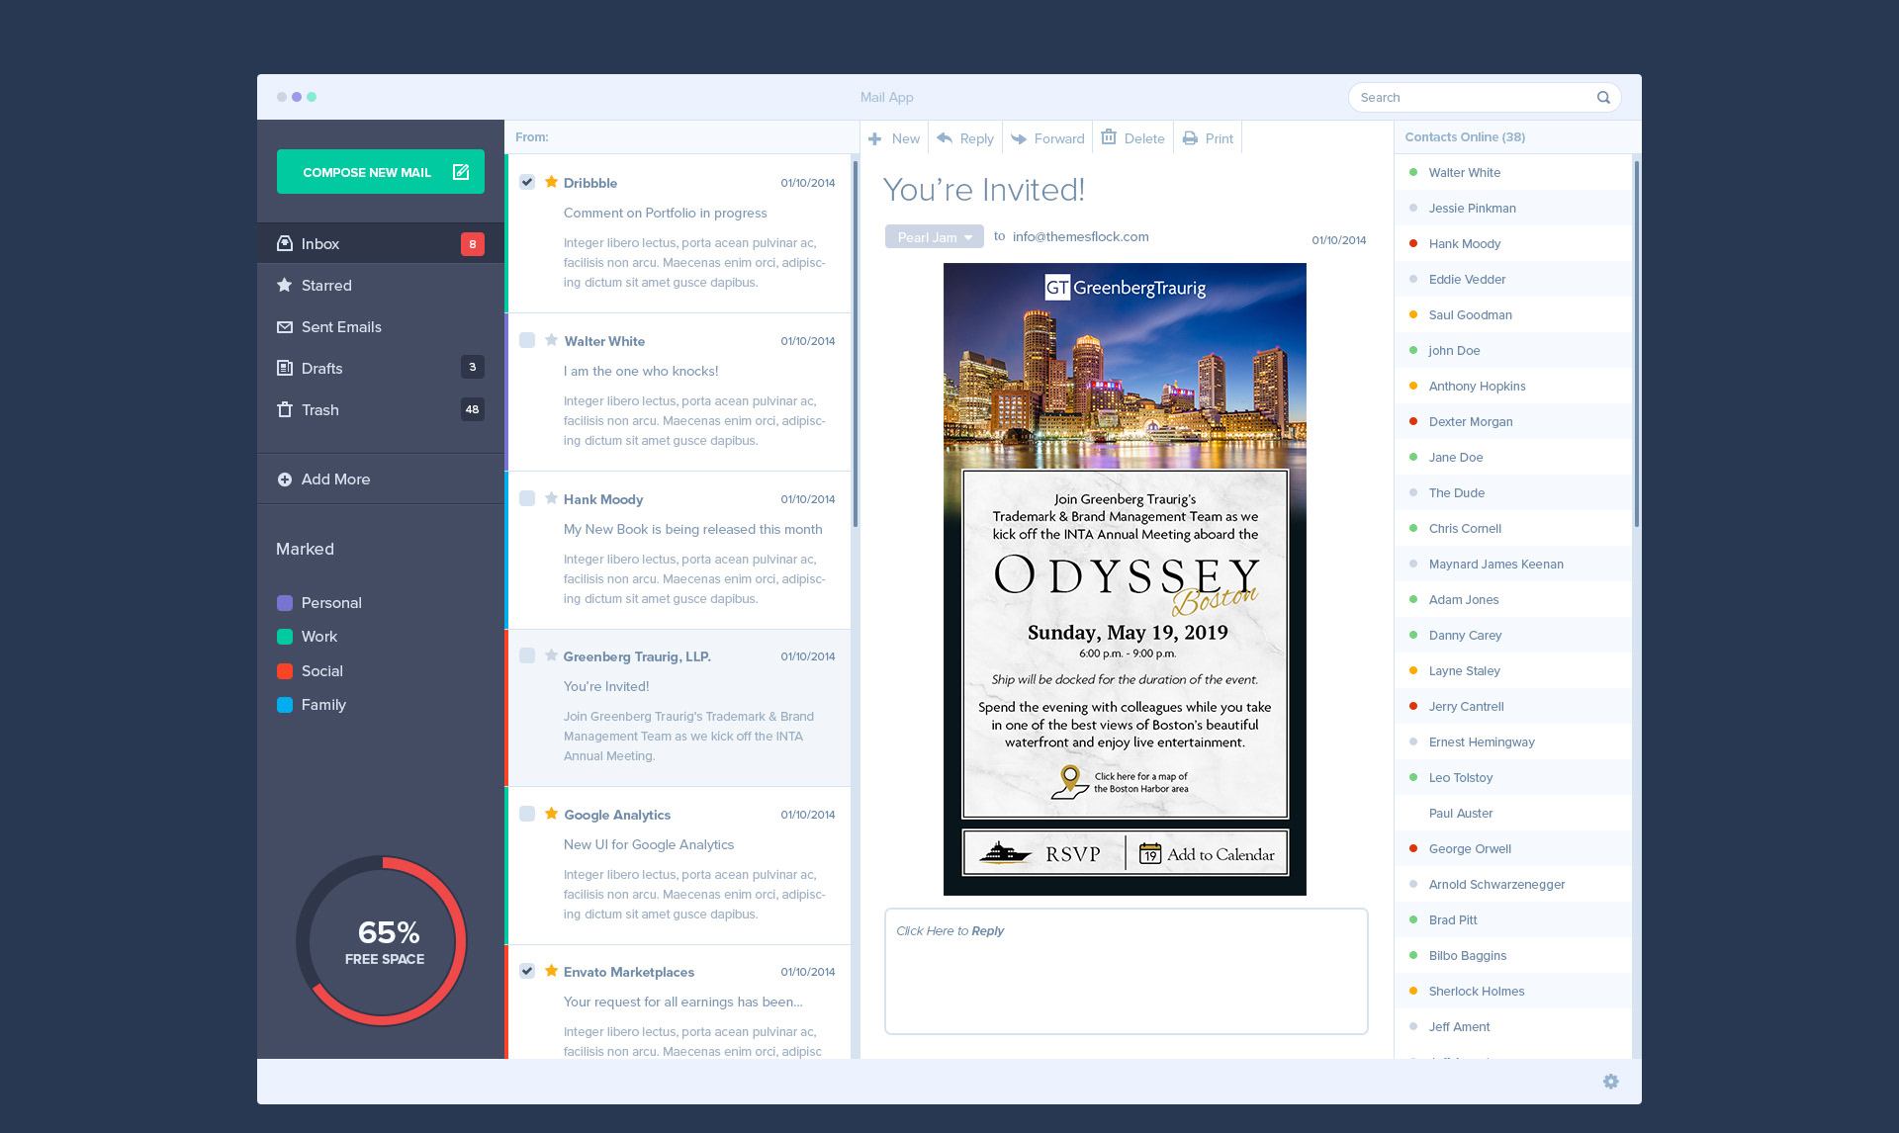Viewport: 1899px width, 1133px height.
Task: Select the Sent Emails folder
Action: tap(341, 326)
